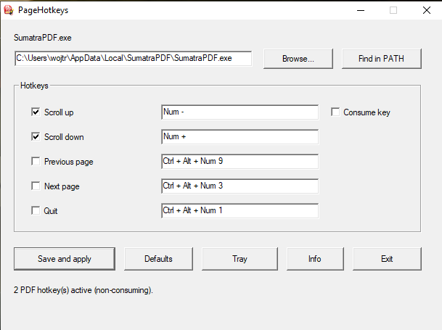The height and width of the screenshot is (330, 442).
Task: Select the Scroll down hotkey field 'Num +'
Action: pyautogui.click(x=240, y=136)
